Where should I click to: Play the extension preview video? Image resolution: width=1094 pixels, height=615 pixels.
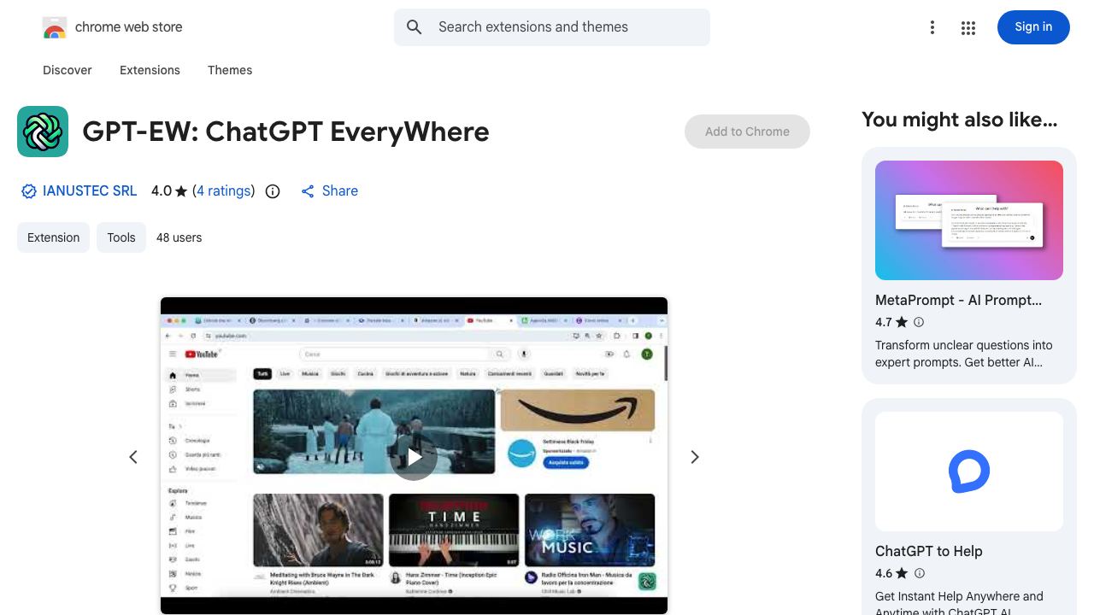pyautogui.click(x=414, y=457)
